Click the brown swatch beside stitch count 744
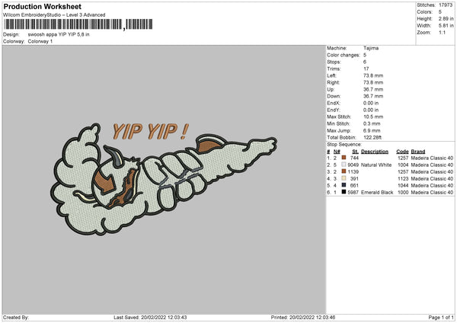This screenshot has width=457, height=323. pyautogui.click(x=344, y=158)
